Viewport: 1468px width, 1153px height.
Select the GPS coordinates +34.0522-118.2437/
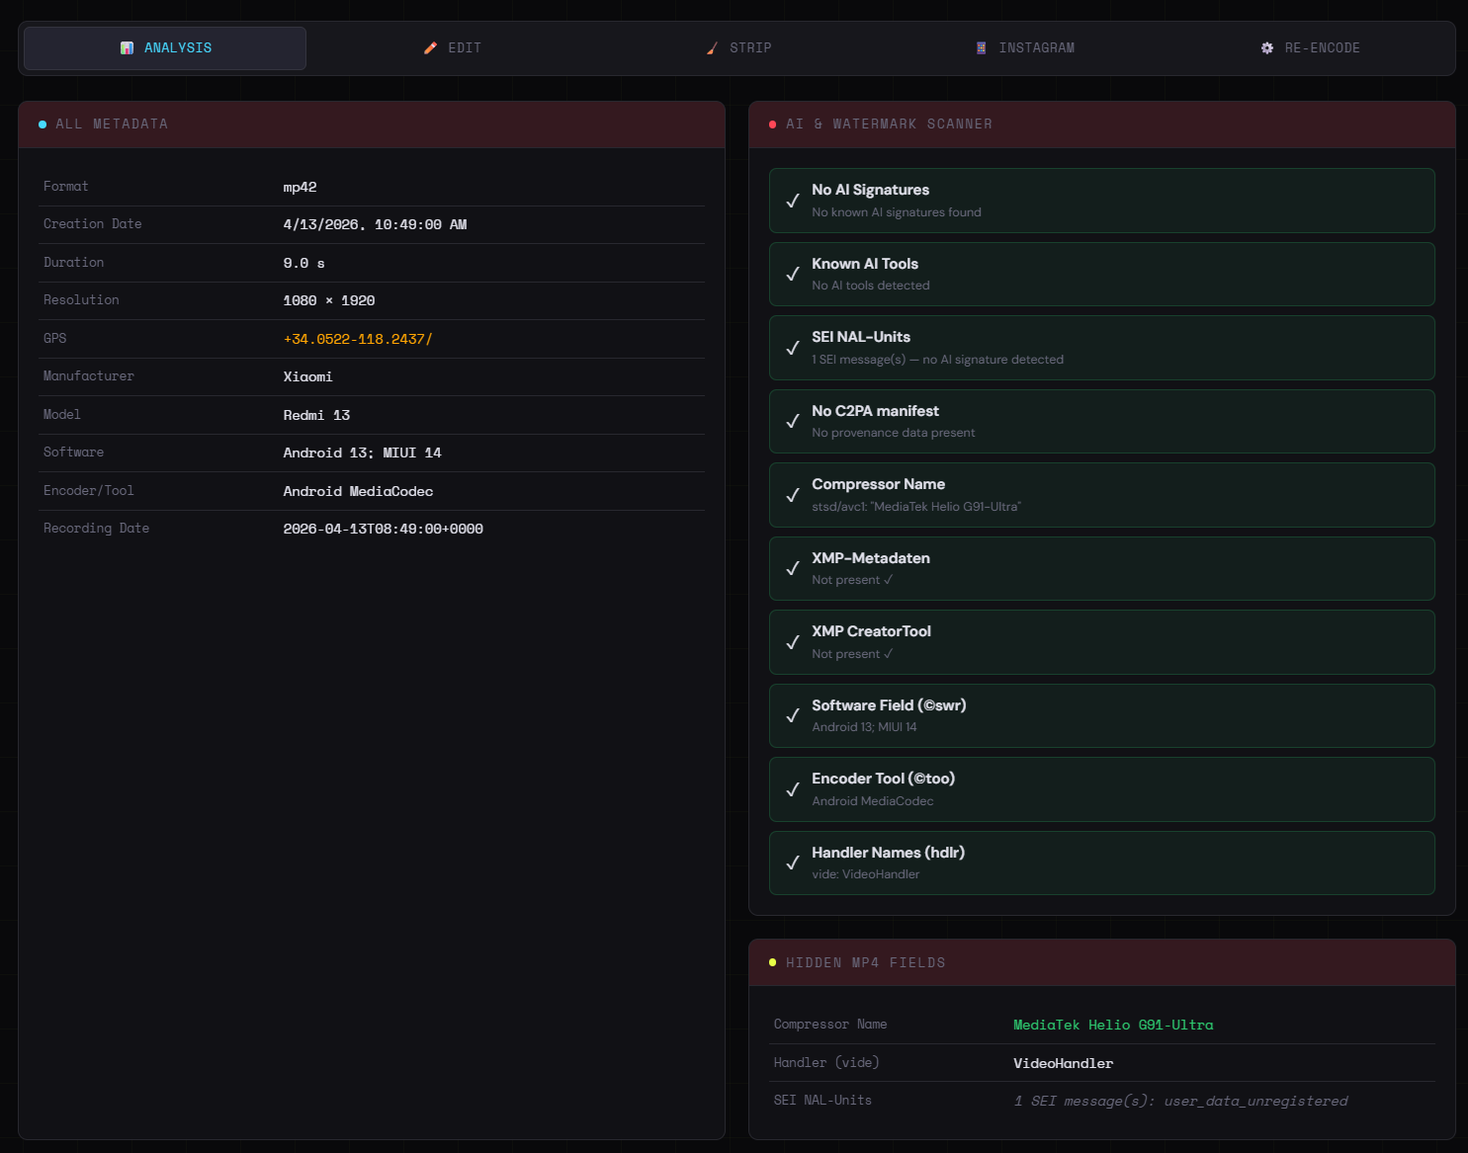358,339
